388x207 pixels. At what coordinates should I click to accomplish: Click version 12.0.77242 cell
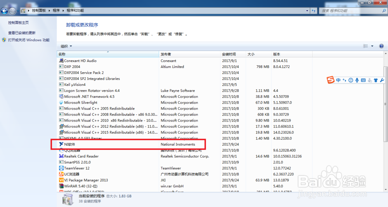click(282, 168)
